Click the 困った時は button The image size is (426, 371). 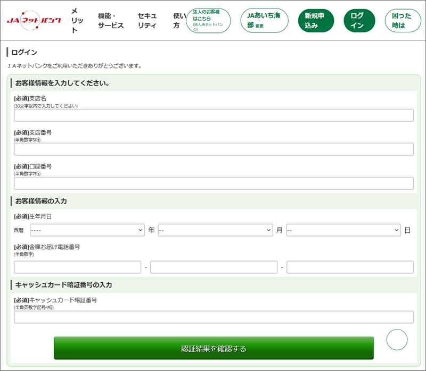(x=403, y=21)
